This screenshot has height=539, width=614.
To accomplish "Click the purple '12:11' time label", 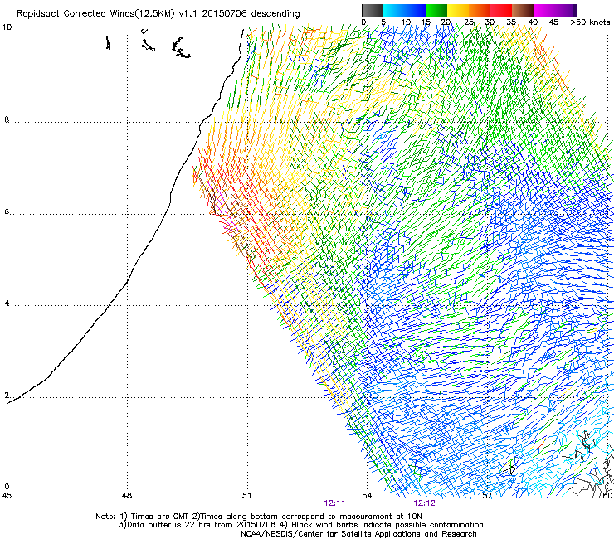I will pos(335,503).
